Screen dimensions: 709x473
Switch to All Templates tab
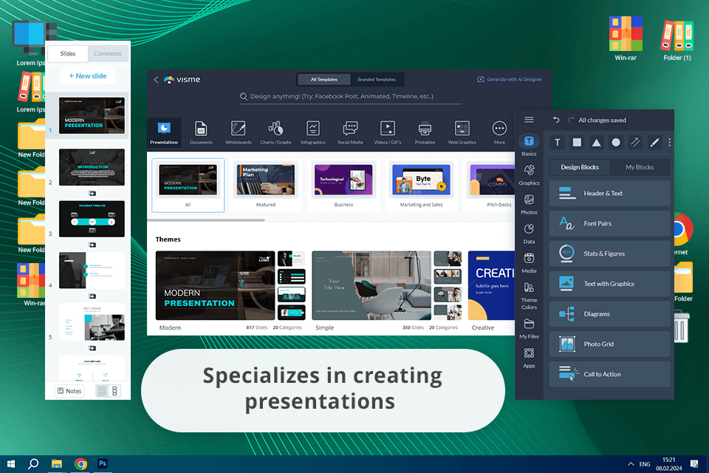[323, 80]
